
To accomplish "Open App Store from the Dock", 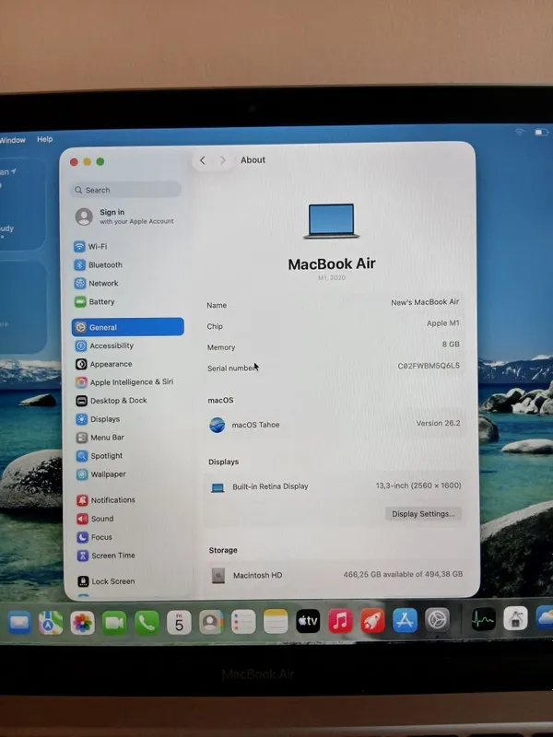I will [405, 620].
